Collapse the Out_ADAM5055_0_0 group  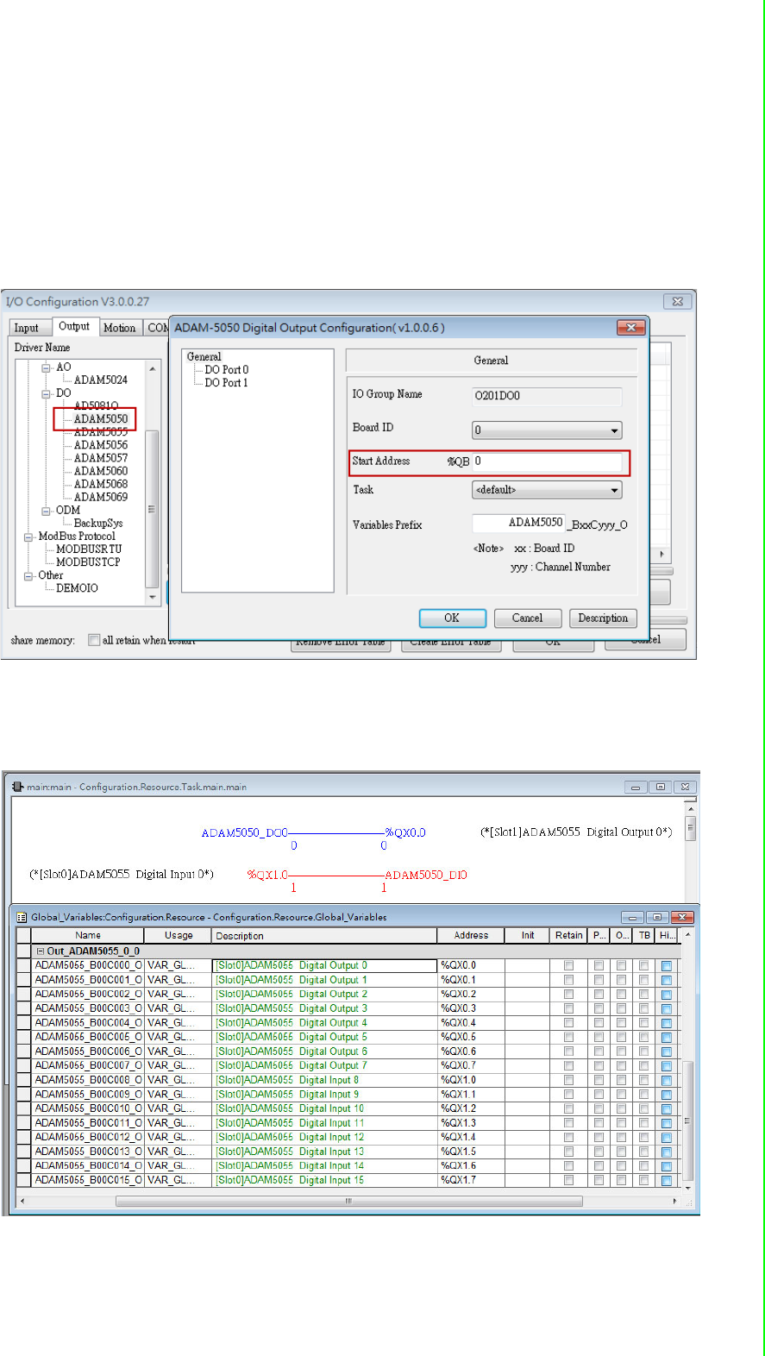40,951
